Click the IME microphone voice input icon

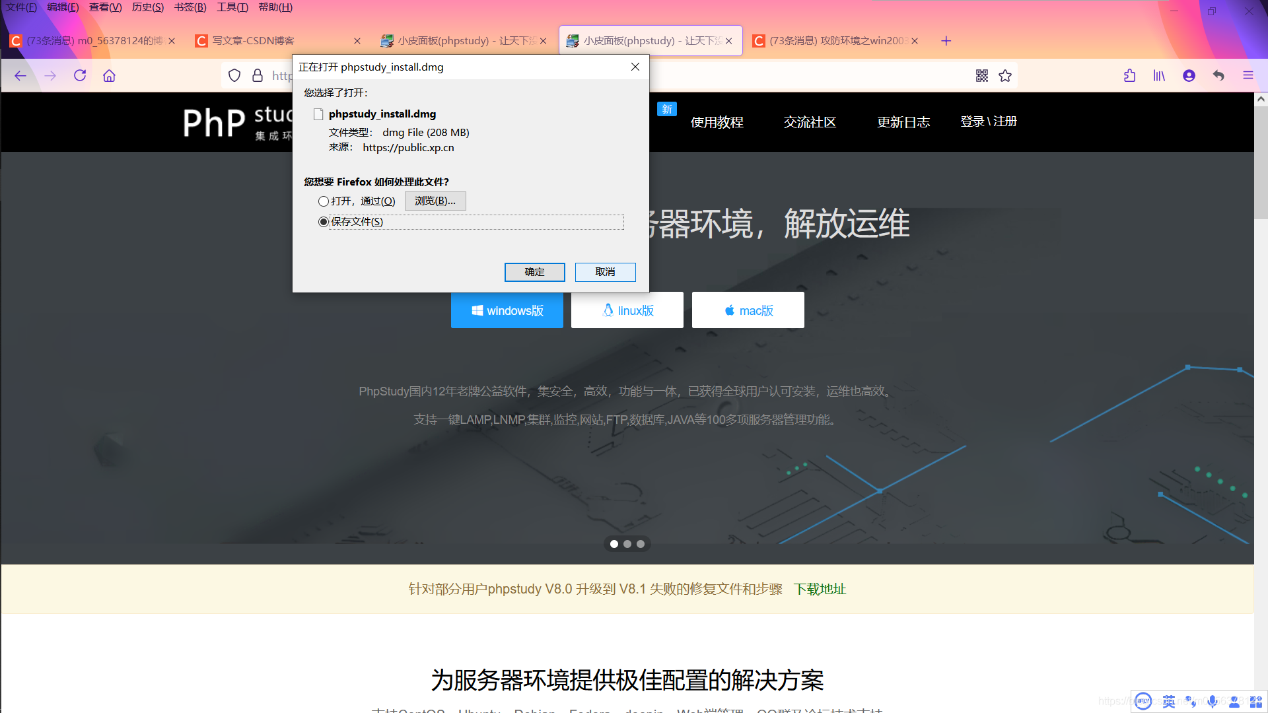tap(1213, 702)
